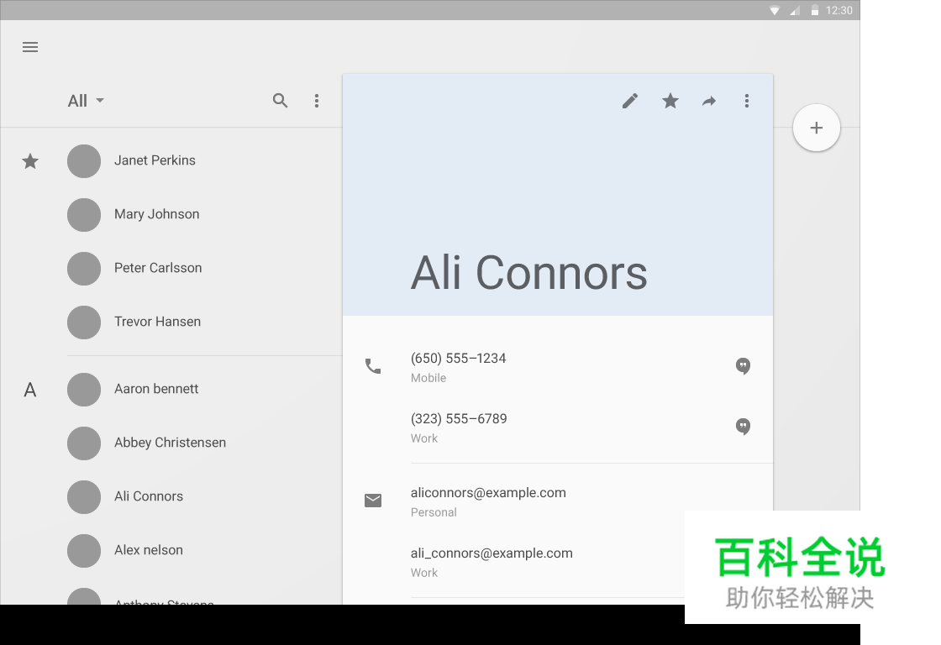This screenshot has width=941, height=645.
Task: Select the Edit pencil icon on contact card
Action: [x=630, y=100]
